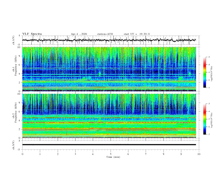Click the "Time (min)" x-axis label
Viewport: 224px width, 173px height.
[113, 157]
